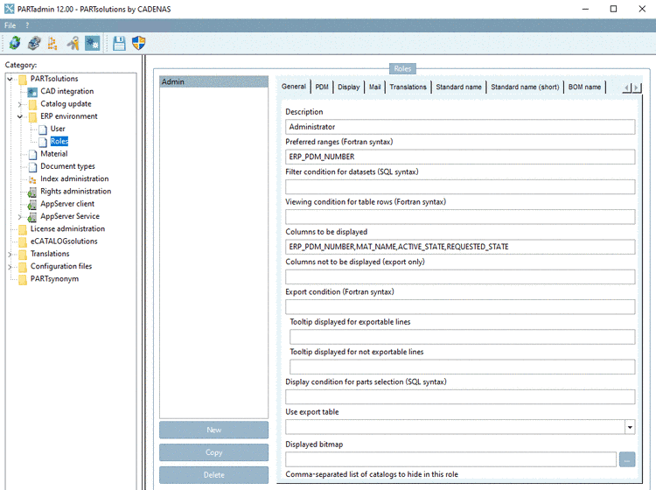This screenshot has height=490, width=656.
Task: Click the Viewing condition for table rows field
Action: 460,217
